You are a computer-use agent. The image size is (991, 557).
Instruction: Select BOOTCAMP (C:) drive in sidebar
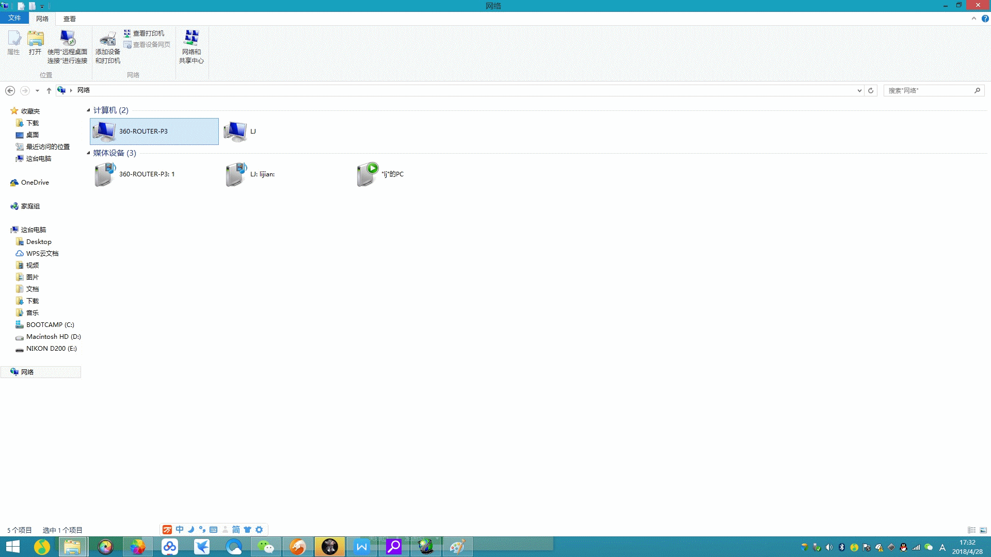[x=50, y=325]
